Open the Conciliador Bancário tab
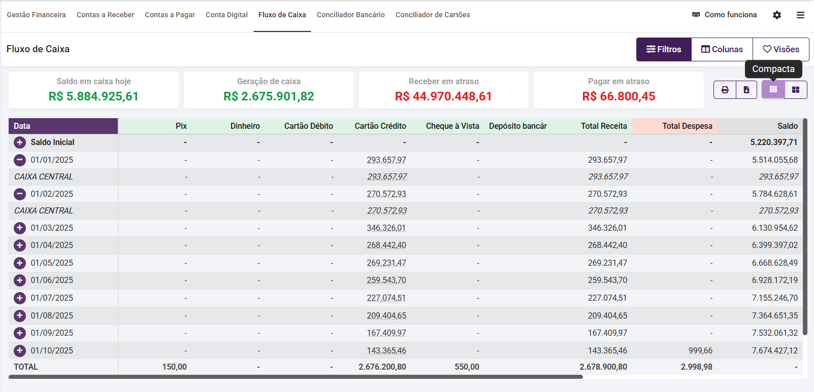814x392 pixels. 350,15
